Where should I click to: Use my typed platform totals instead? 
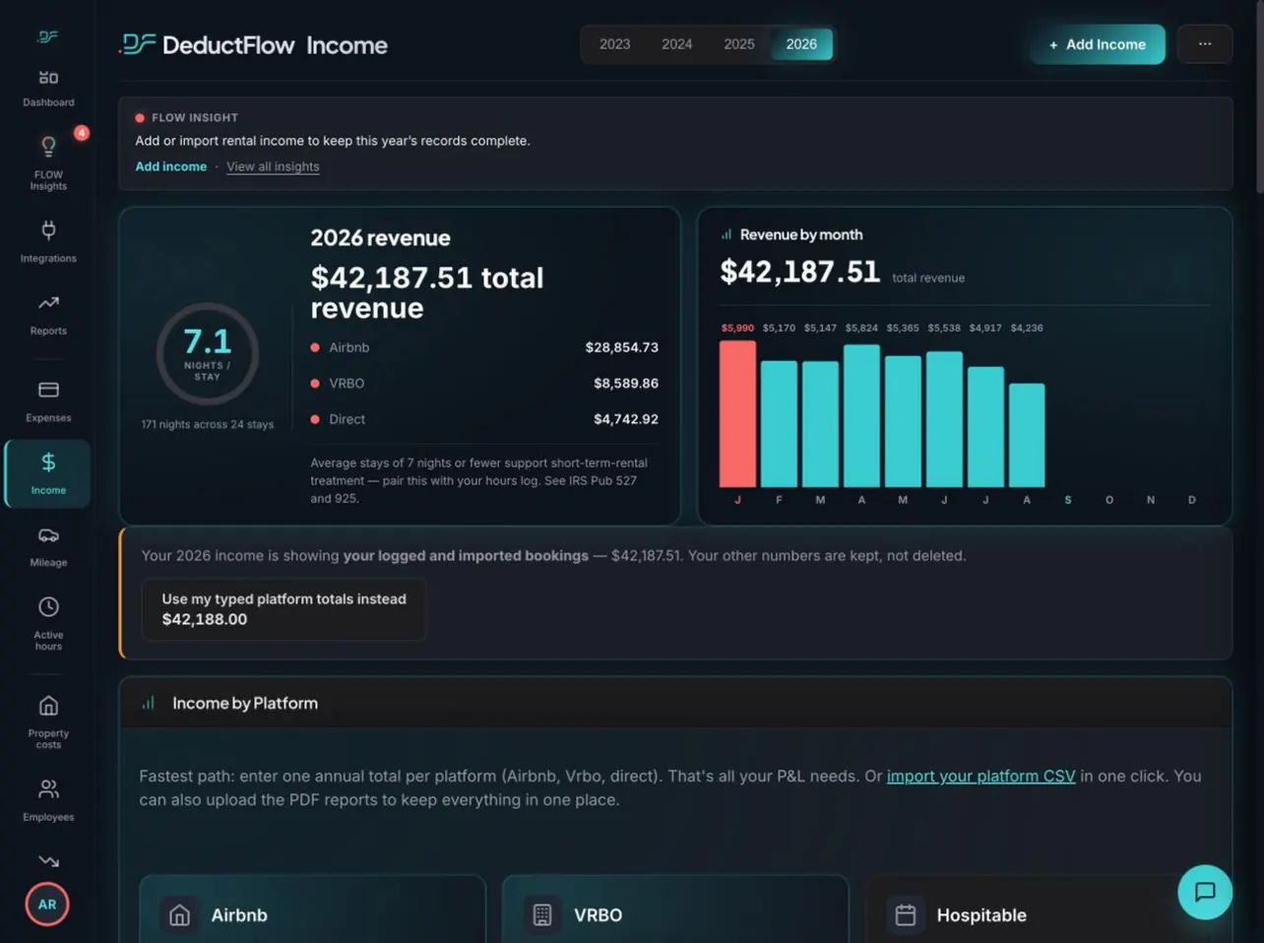284,609
